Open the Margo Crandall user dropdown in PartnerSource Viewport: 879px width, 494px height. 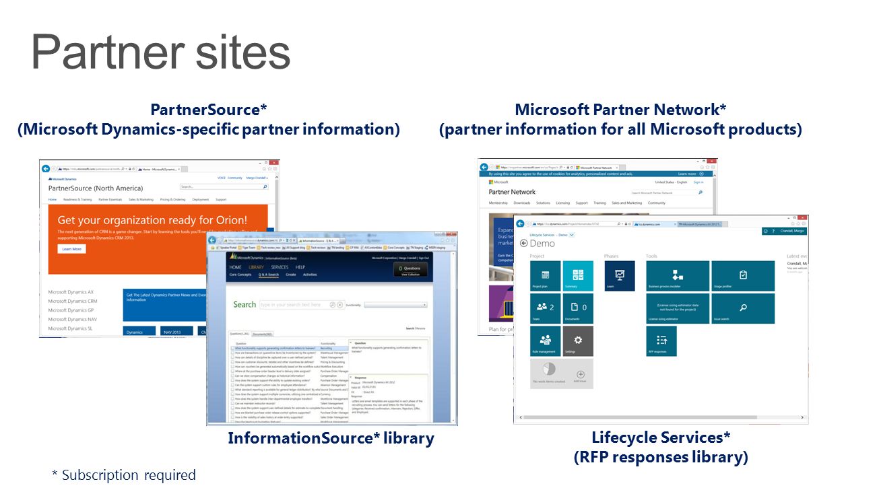click(x=257, y=178)
